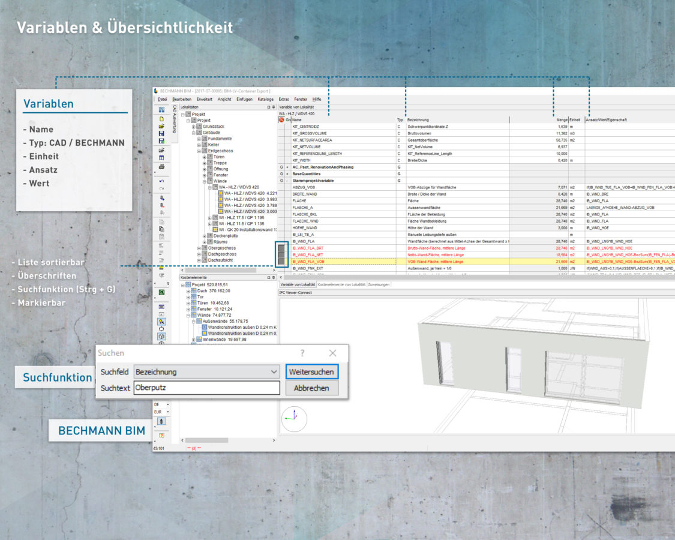Viewport: 675px width, 540px height.
Task: Select the Variable von Lokalität tab
Action: tap(298, 284)
